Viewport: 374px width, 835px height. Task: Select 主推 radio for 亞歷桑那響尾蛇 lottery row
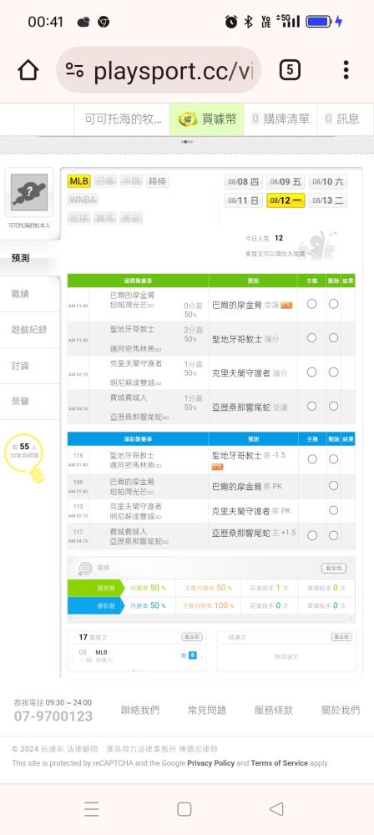[312, 535]
